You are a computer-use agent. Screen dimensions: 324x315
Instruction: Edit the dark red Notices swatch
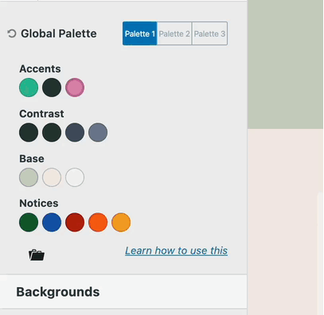point(75,222)
